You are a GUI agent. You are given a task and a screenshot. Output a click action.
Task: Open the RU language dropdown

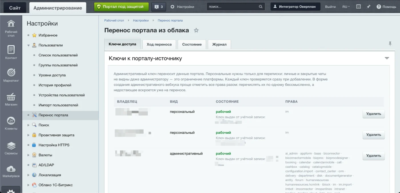pos(346,7)
